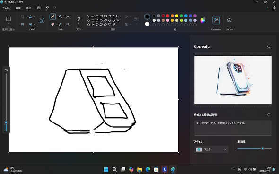This screenshot has height=174, width=279.
Task: Open the weather widget on taskbar
Action: pyautogui.click(x=12, y=169)
